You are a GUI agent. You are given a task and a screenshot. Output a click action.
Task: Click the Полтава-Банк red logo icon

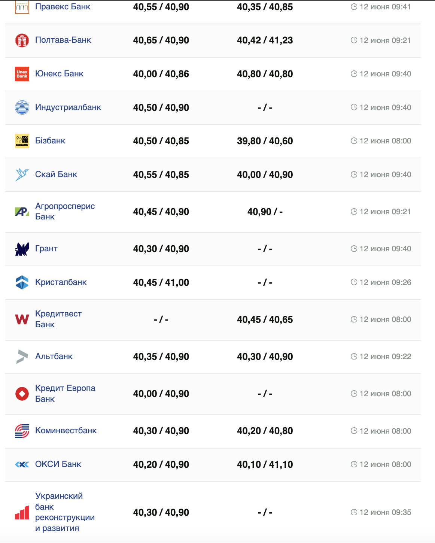tap(22, 40)
